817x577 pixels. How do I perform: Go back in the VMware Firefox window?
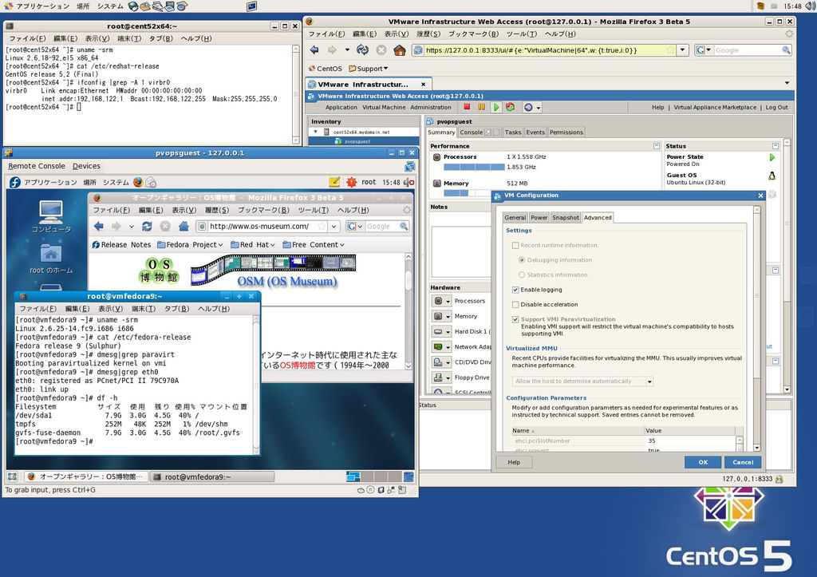(x=314, y=50)
